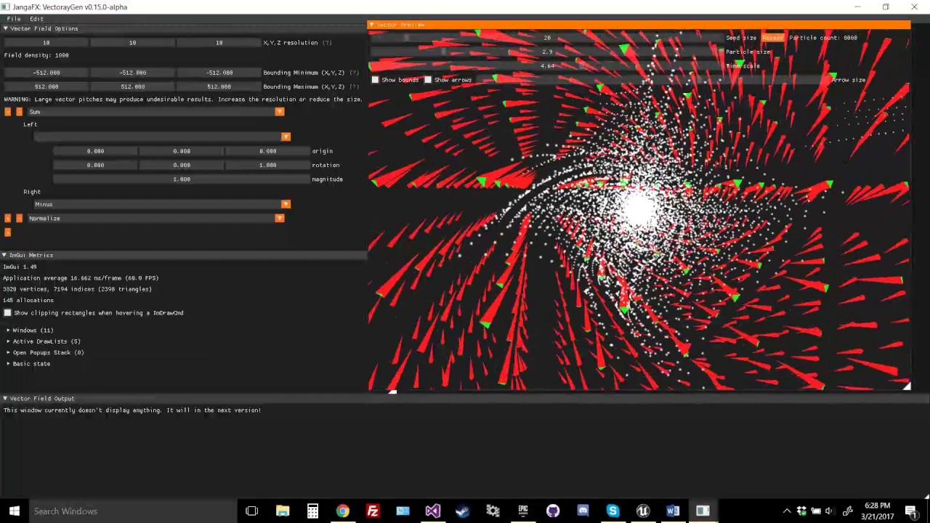Click the first orange button beside Normalize
The width and height of the screenshot is (930, 523).
(7, 218)
